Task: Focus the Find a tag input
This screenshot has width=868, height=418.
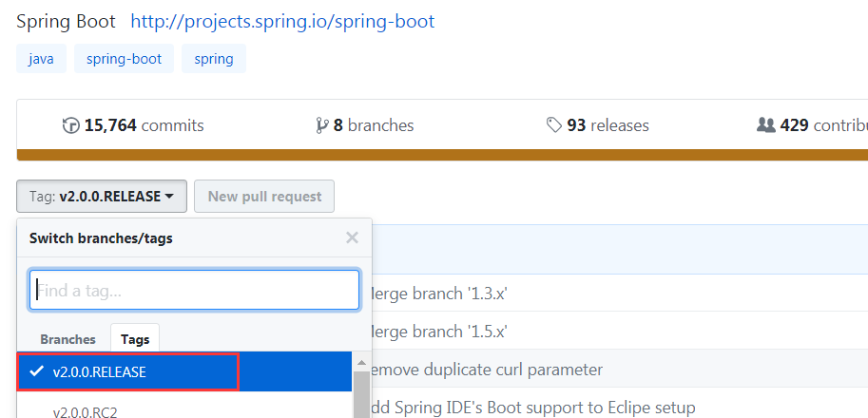Action: point(194,290)
